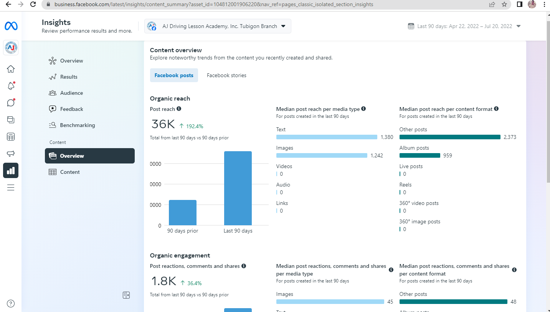The image size is (550, 312).
Task: Click the Text media type reach bar
Action: point(327,137)
